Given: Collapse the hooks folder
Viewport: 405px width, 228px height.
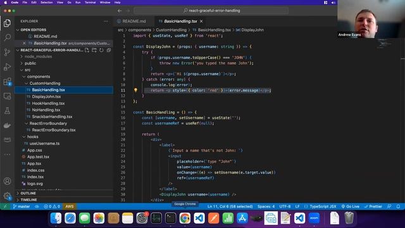Looking at the screenshot, I should click(32, 137).
